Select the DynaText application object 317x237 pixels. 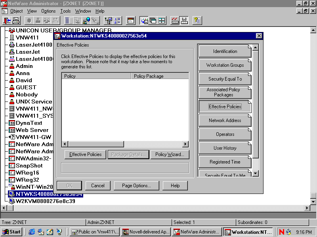point(29,123)
